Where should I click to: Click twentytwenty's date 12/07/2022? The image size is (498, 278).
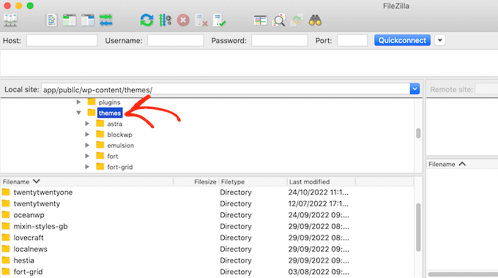(x=319, y=203)
